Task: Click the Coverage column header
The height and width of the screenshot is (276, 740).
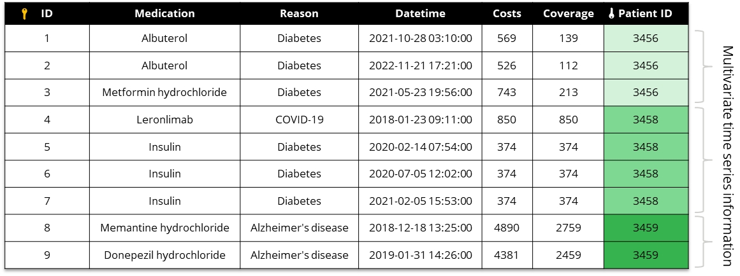Action: [x=568, y=13]
